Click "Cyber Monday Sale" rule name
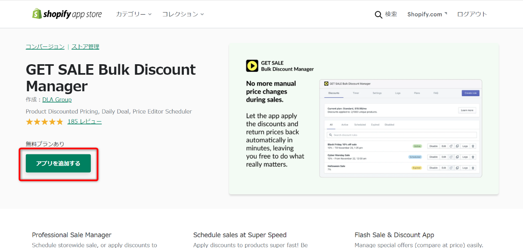Image resolution: width=523 pixels, height=248 pixels. click(x=339, y=155)
